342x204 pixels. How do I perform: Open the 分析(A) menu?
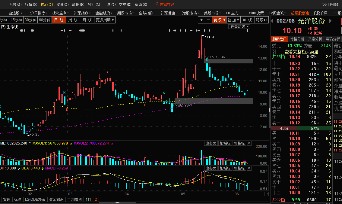93,5
